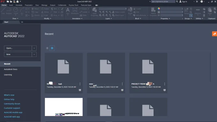The height and width of the screenshot is (122, 217).
Task: Open the What's new link
Action: coord(9,95)
